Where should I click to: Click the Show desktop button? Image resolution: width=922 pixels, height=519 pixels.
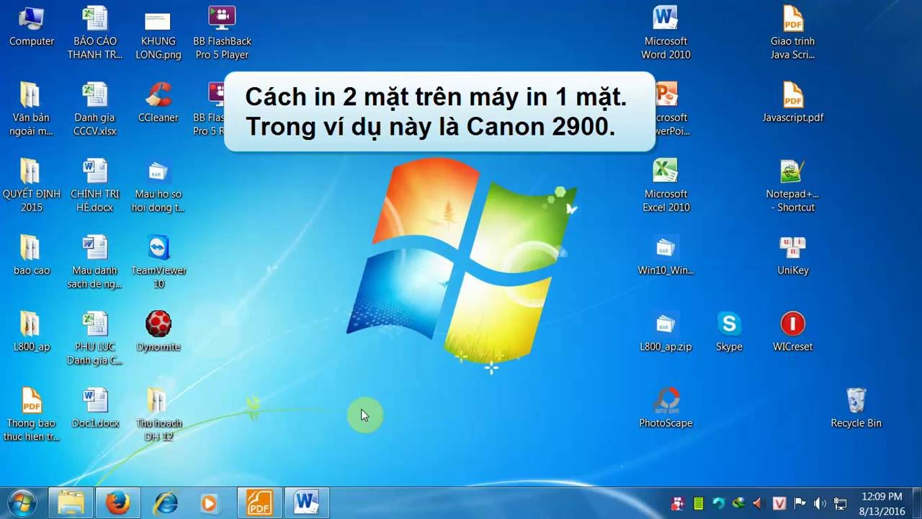[916, 503]
